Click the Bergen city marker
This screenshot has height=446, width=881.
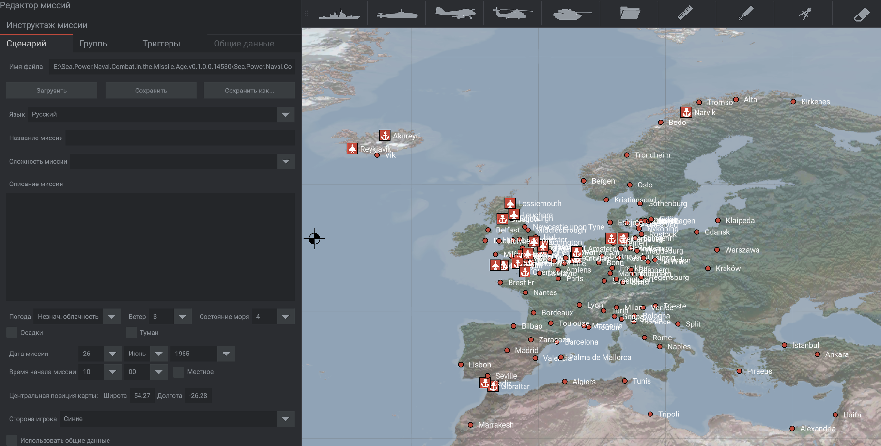click(584, 181)
